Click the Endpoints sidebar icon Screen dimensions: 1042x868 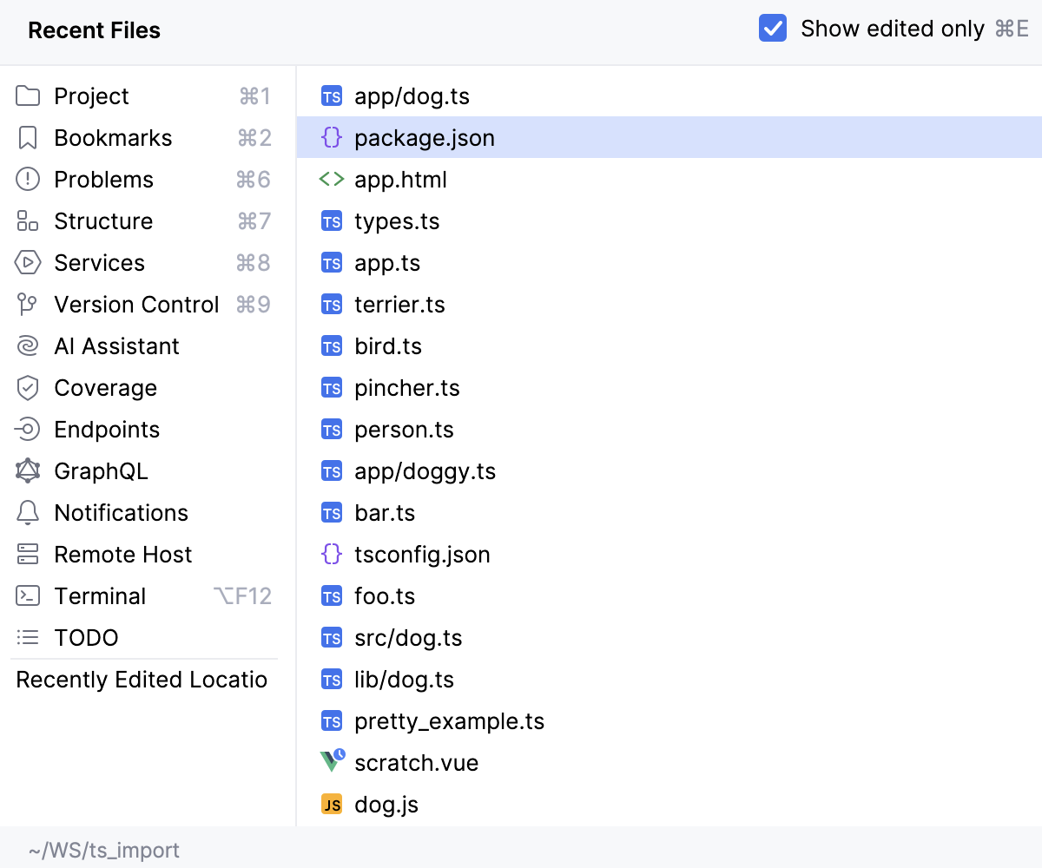pos(107,429)
